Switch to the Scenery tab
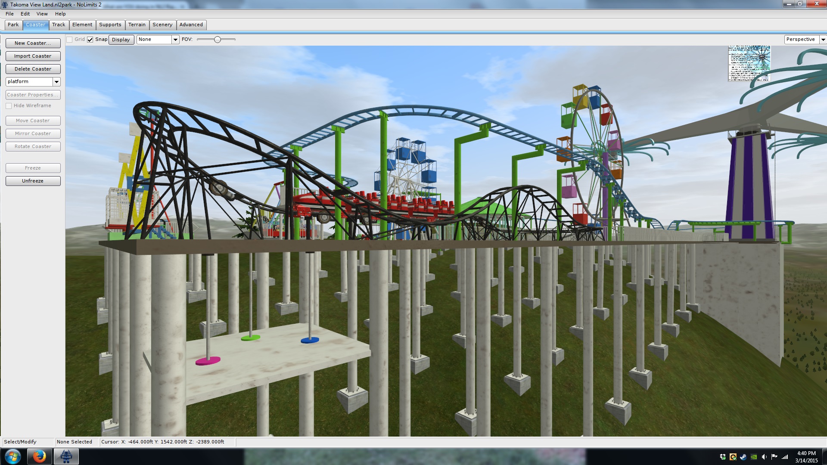The width and height of the screenshot is (827, 465). pyautogui.click(x=162, y=25)
